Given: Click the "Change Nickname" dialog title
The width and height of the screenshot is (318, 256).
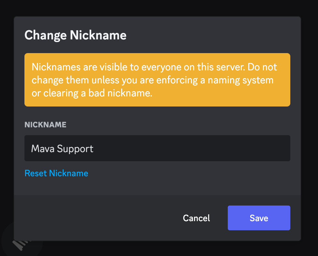Looking at the screenshot, I should pyautogui.click(x=75, y=35).
